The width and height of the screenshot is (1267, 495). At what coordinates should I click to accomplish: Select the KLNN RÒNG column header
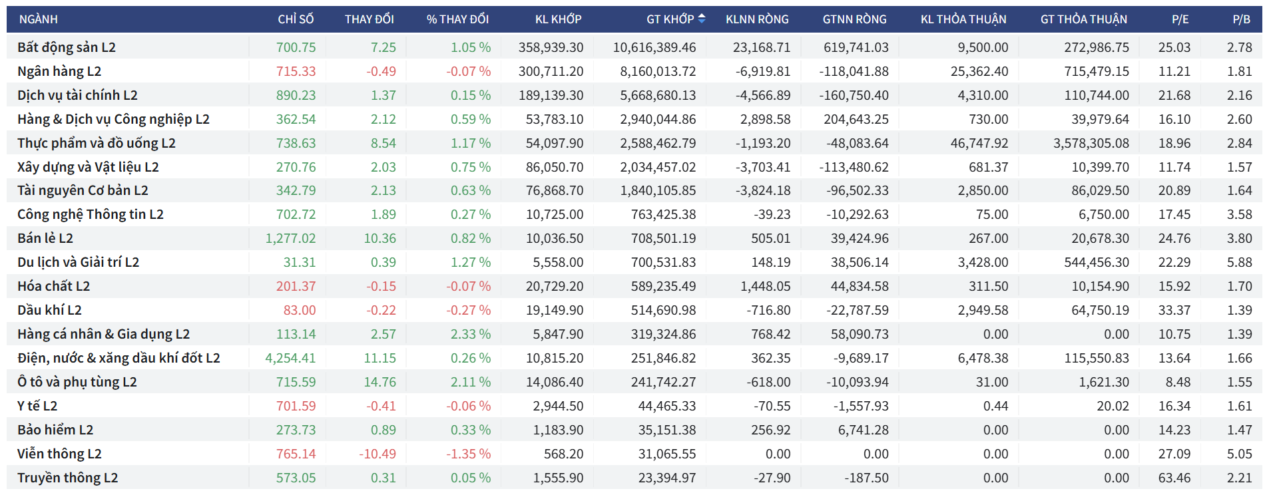click(757, 19)
